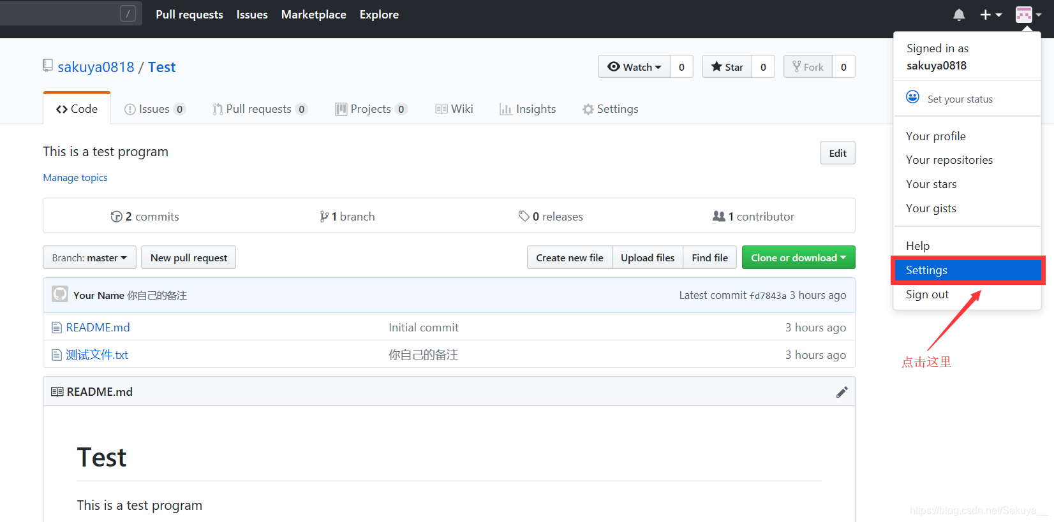This screenshot has height=522, width=1054.
Task: Click Pull requests in top navigation
Action: point(189,14)
